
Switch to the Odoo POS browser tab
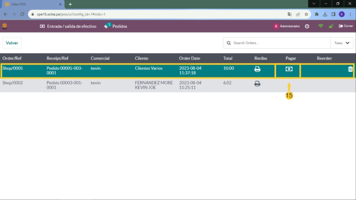click(x=31, y=4)
